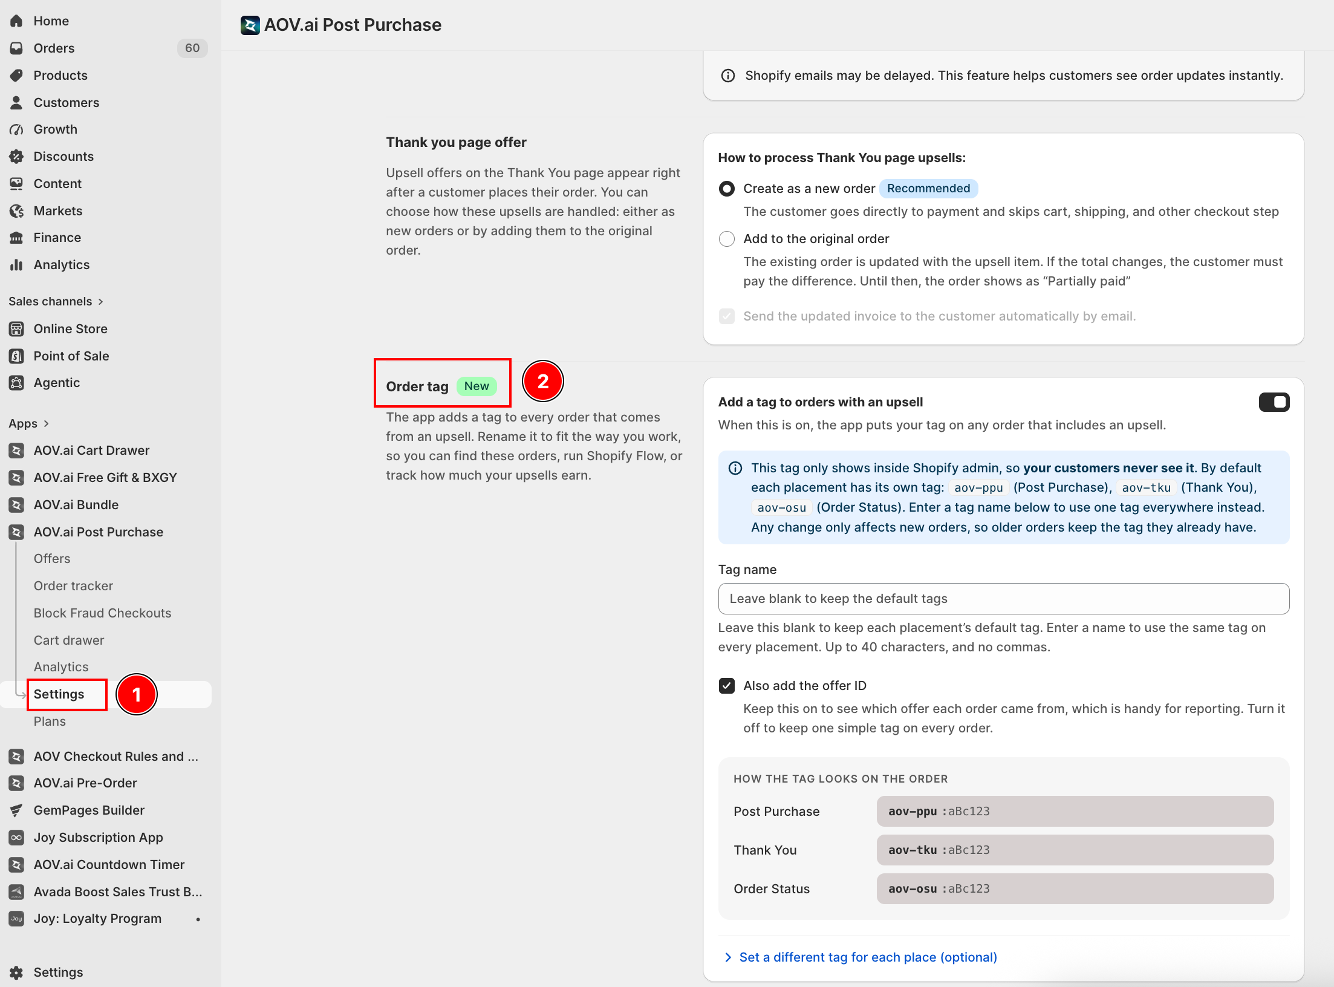Click the Analytics bar chart icon
1334x987 pixels.
click(16, 265)
